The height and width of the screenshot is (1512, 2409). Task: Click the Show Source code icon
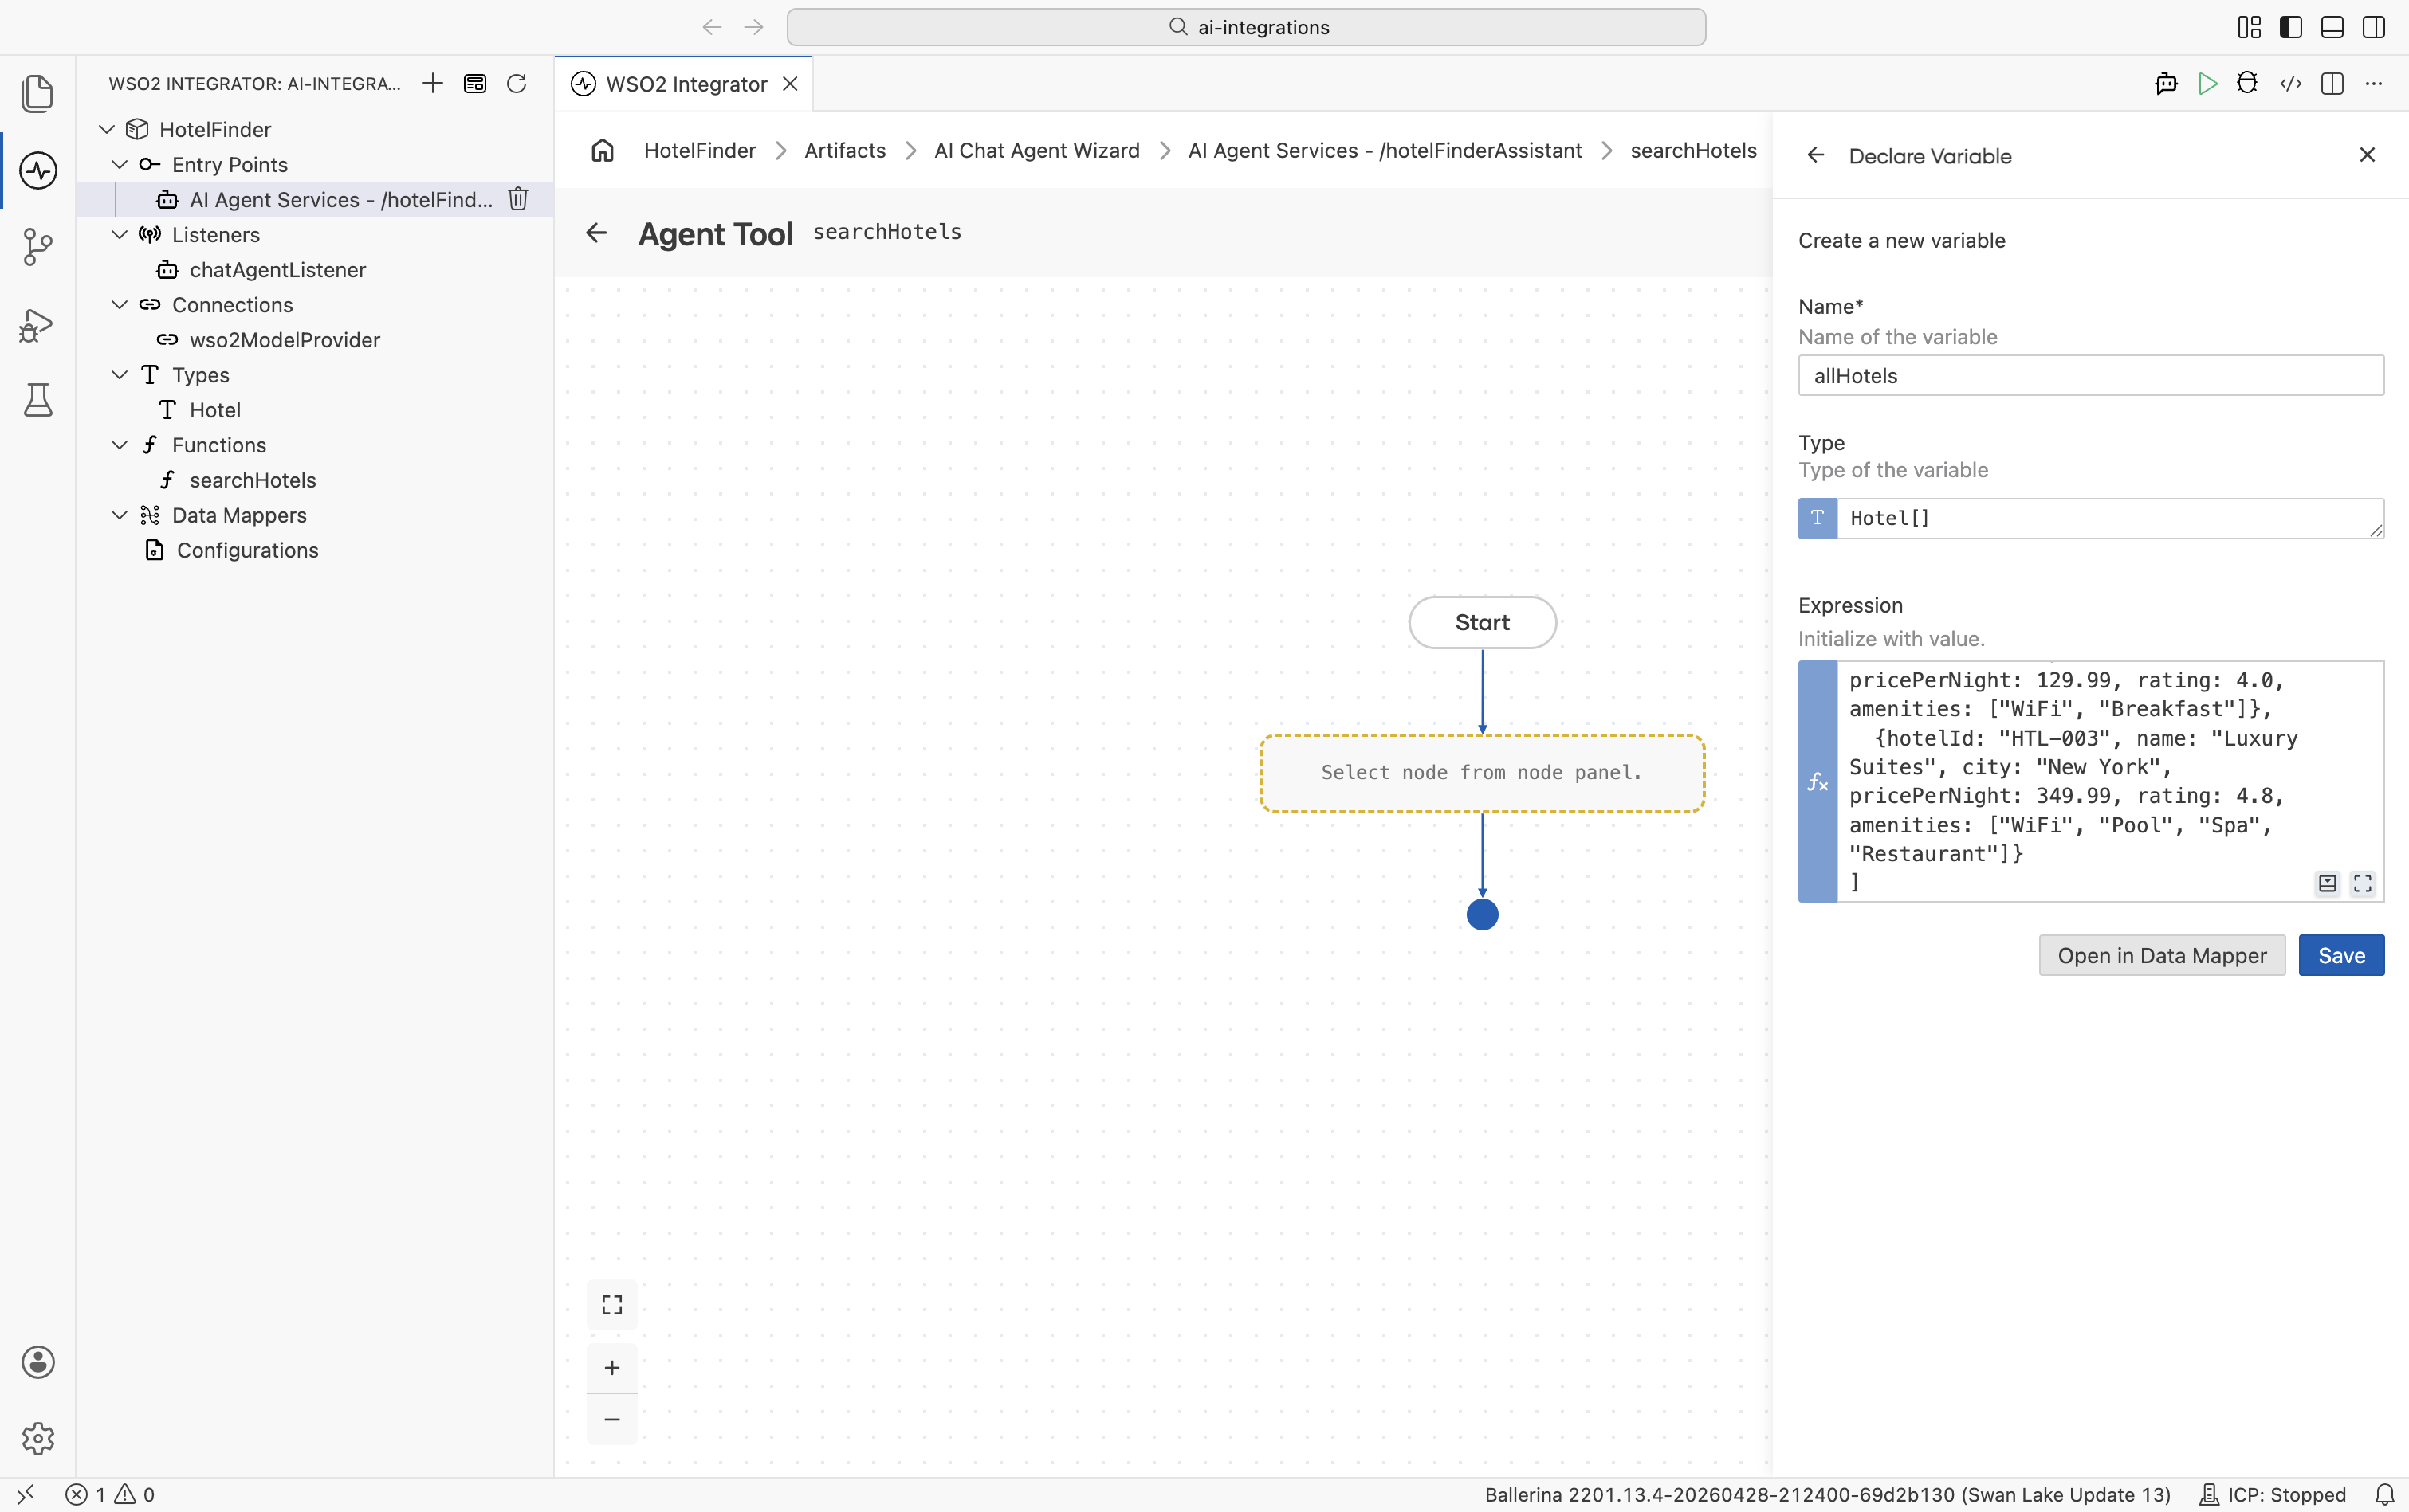tap(2291, 84)
